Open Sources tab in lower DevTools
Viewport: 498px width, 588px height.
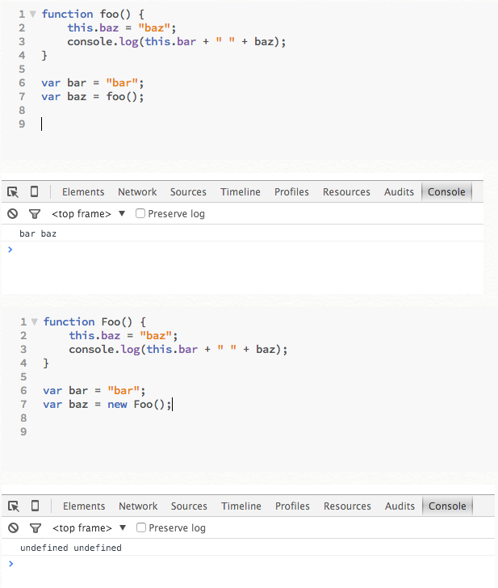[x=189, y=506]
